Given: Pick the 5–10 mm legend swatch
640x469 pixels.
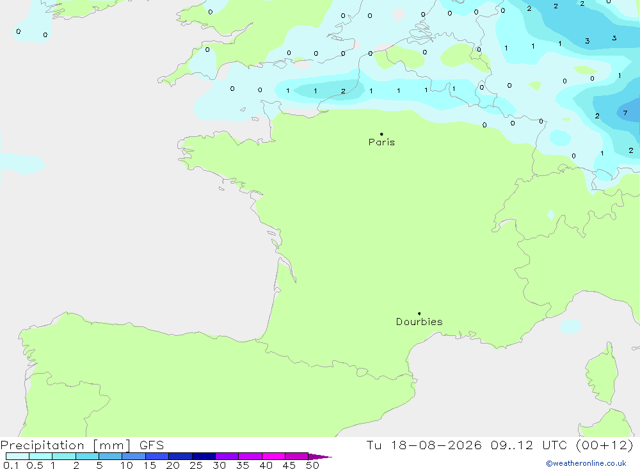Looking at the screenshot, I should [111, 456].
